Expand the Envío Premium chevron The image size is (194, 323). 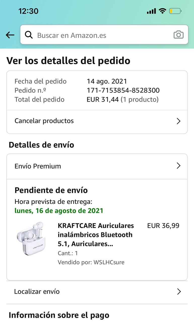coord(179,166)
